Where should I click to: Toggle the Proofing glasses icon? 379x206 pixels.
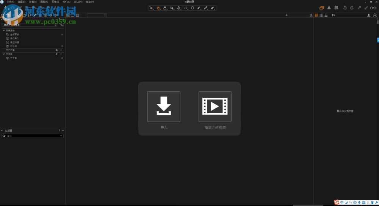373,8
